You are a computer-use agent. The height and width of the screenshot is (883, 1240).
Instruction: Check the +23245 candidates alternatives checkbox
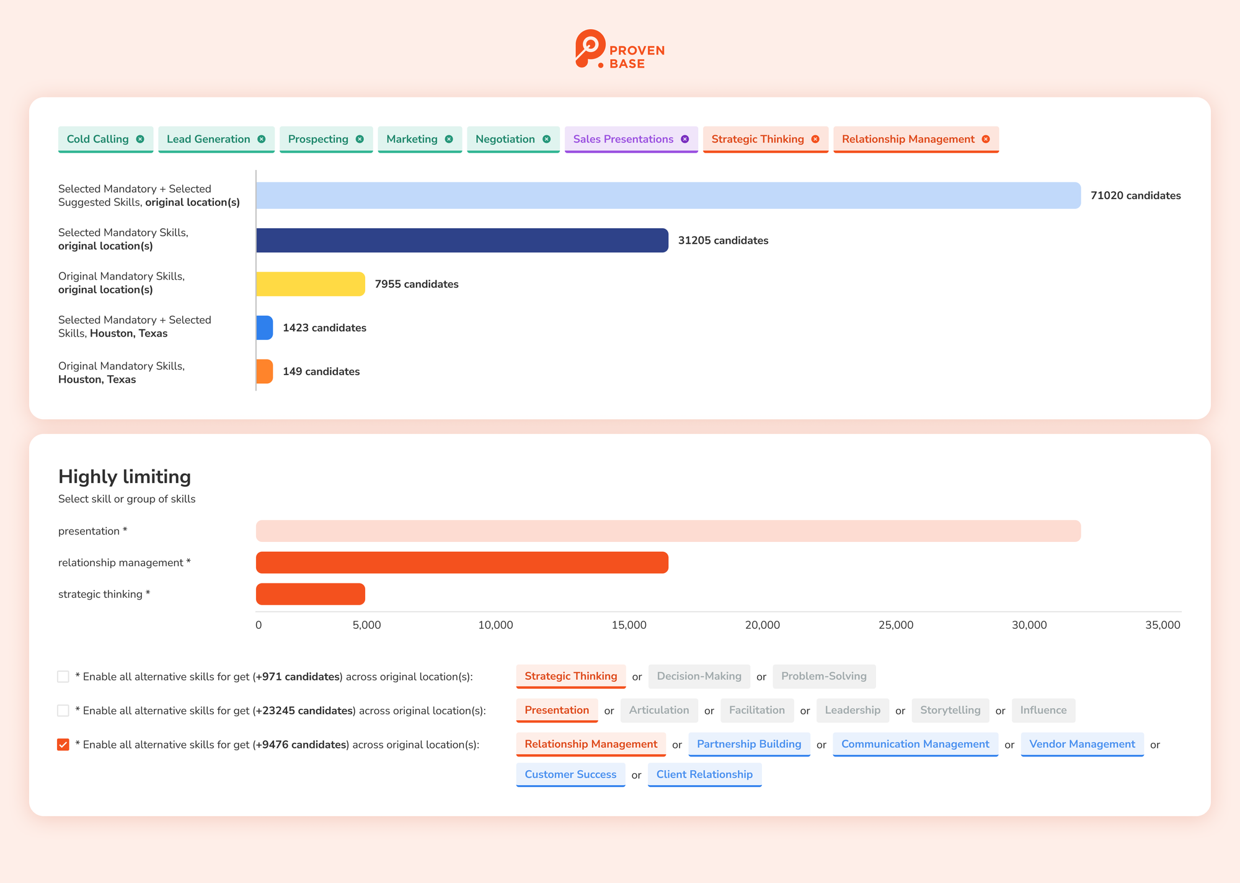(x=63, y=711)
